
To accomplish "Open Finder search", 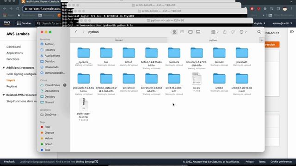I will (259, 32).
